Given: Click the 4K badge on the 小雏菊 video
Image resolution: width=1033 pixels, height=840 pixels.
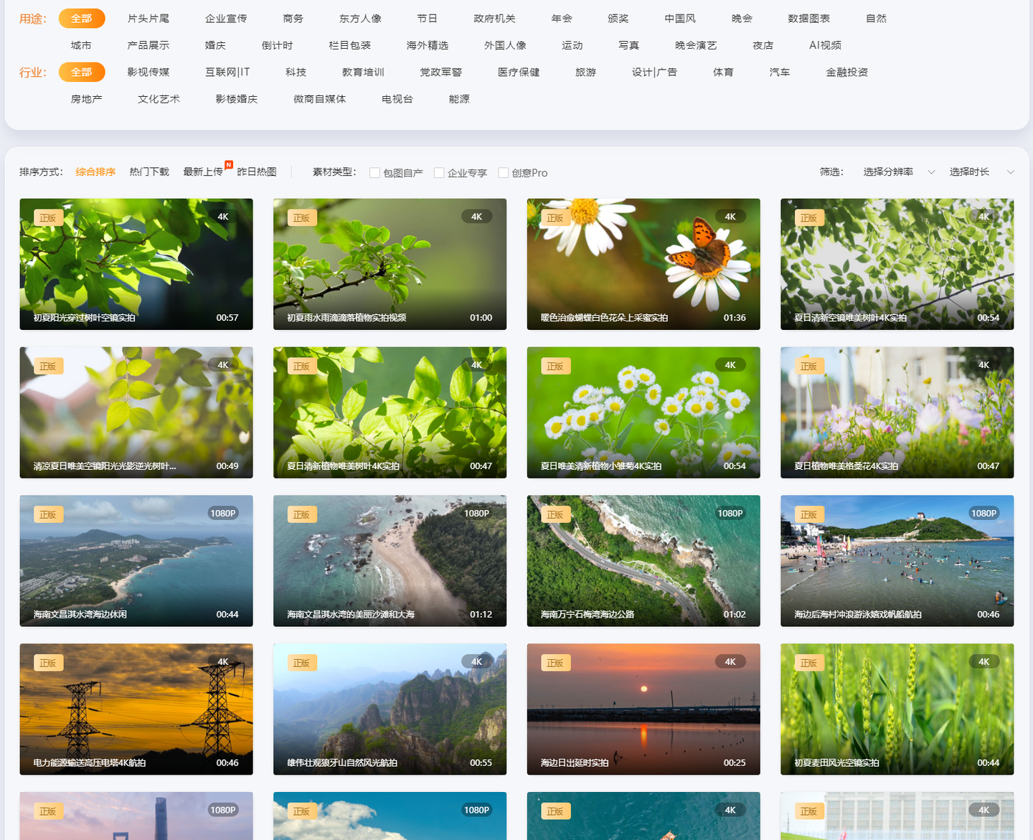Looking at the screenshot, I should [730, 365].
